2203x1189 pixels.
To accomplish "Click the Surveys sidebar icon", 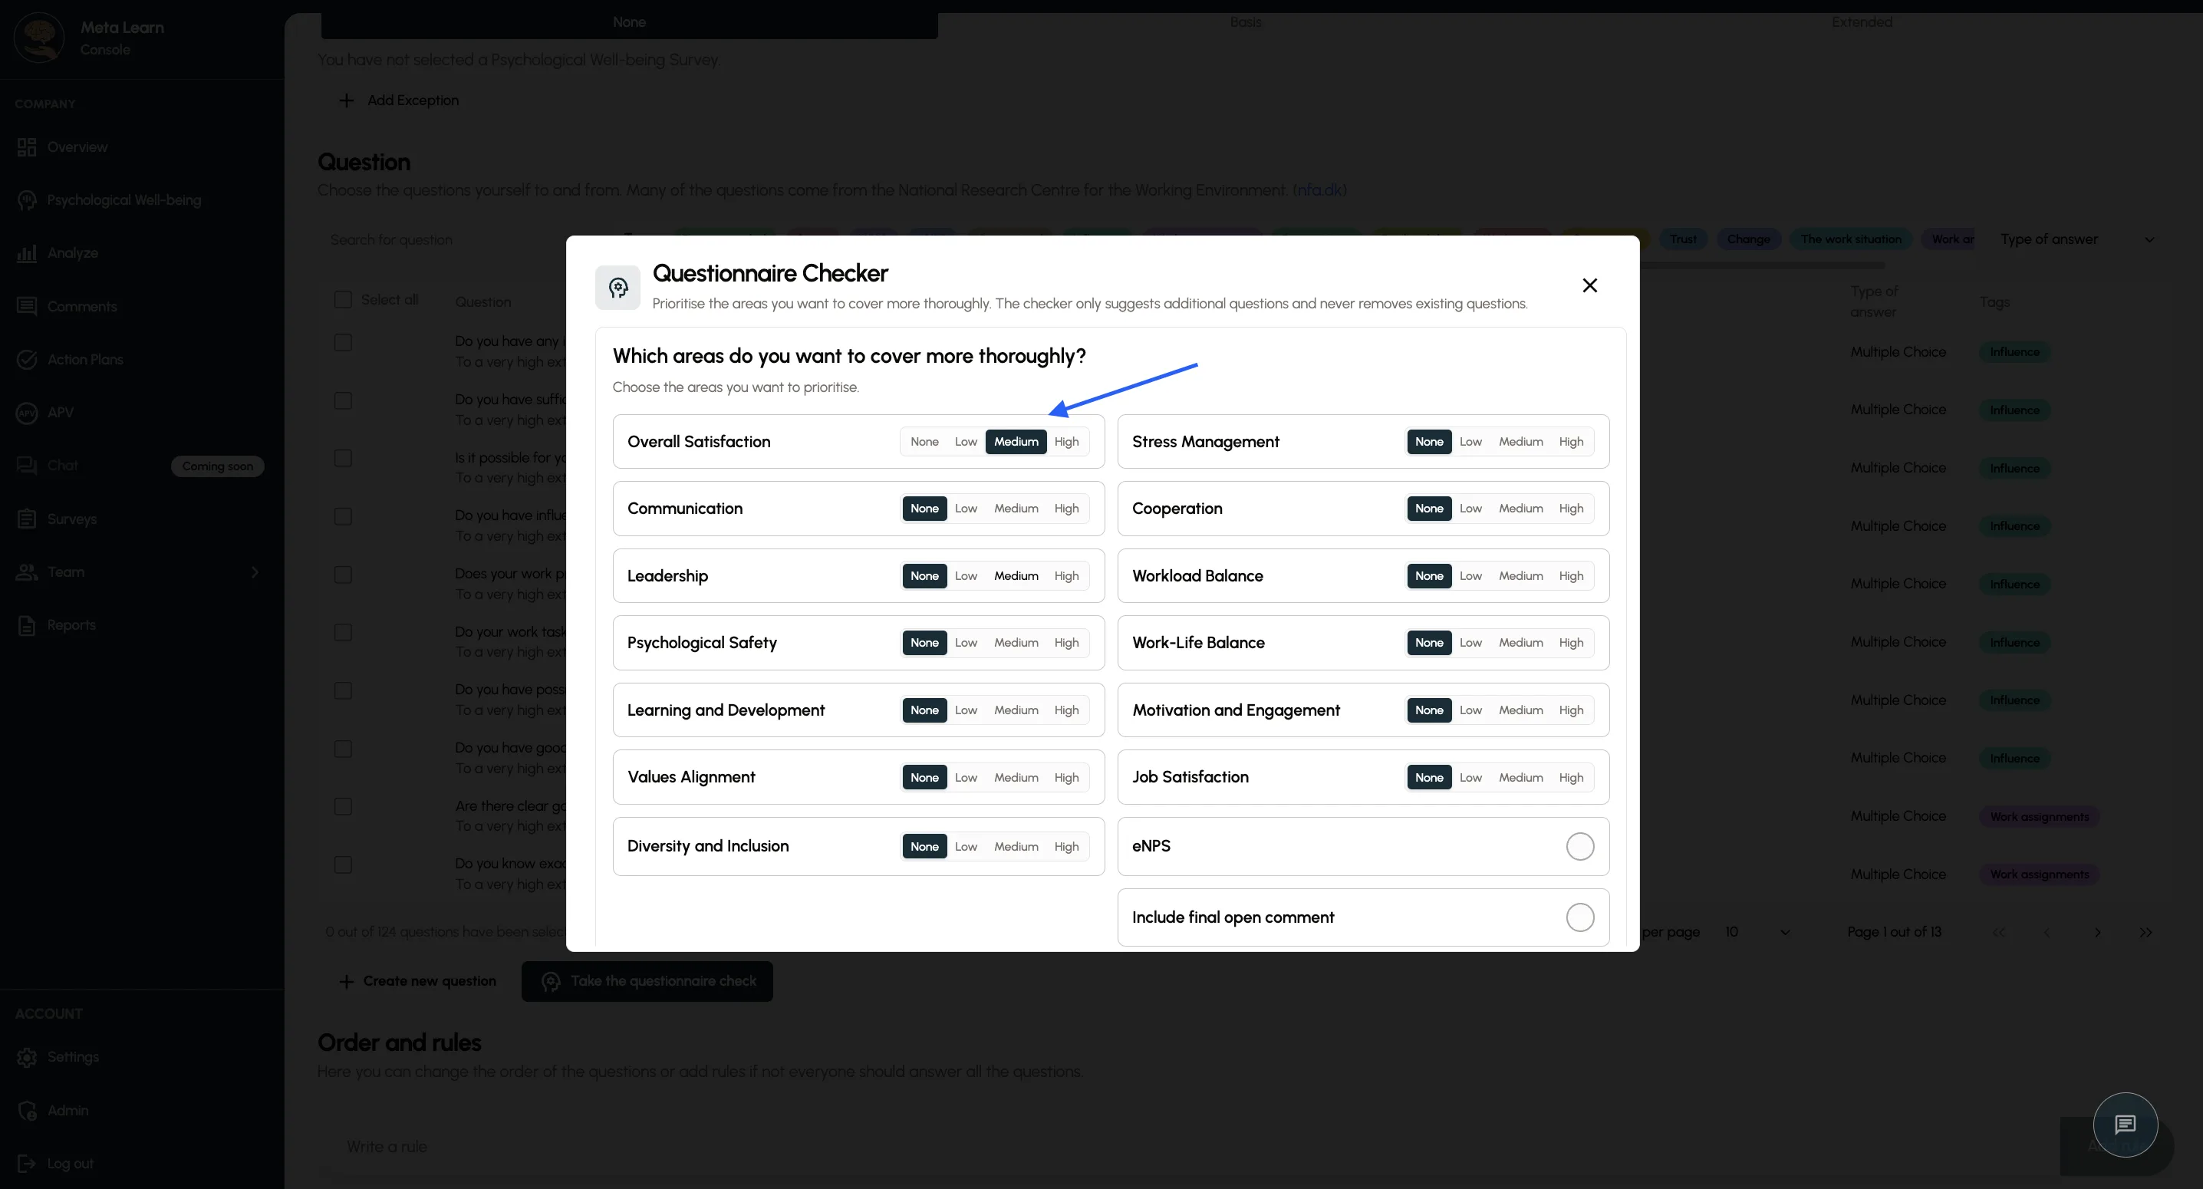I will point(27,519).
